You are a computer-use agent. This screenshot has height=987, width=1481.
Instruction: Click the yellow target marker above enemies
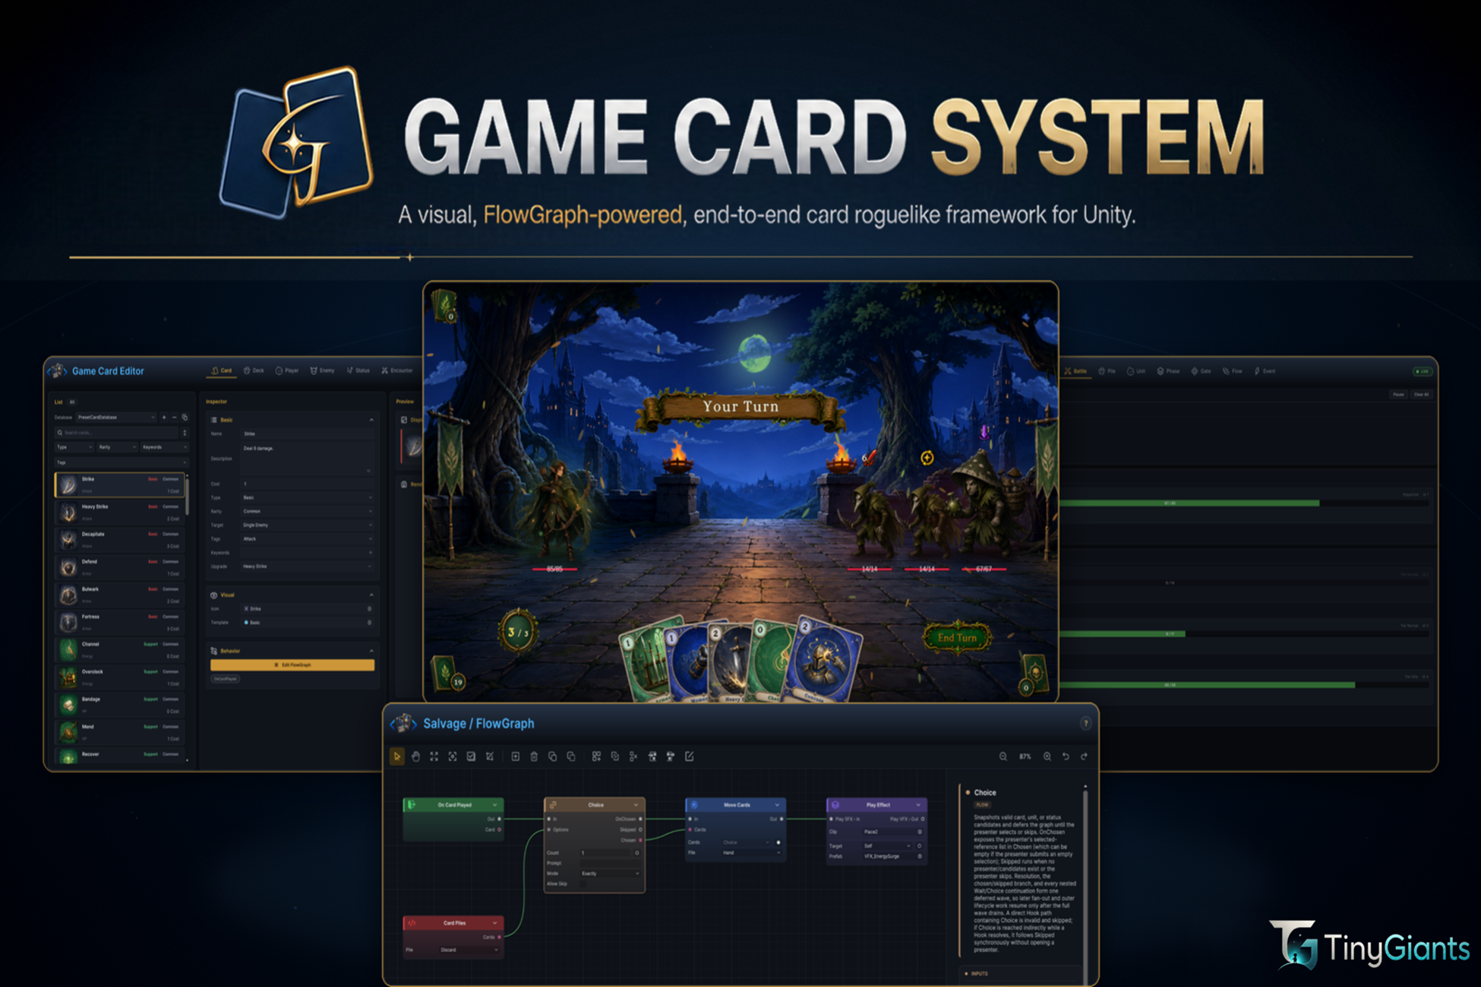click(927, 458)
